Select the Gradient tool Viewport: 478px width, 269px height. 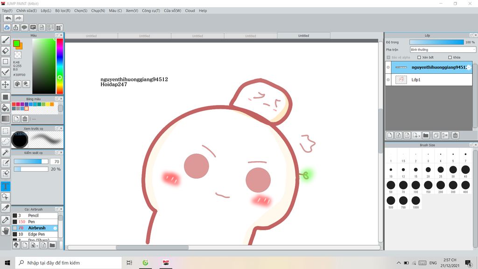point(6,119)
